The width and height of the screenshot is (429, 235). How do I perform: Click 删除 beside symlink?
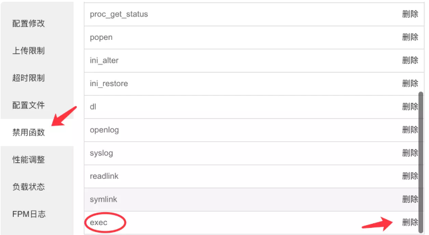[410, 199]
